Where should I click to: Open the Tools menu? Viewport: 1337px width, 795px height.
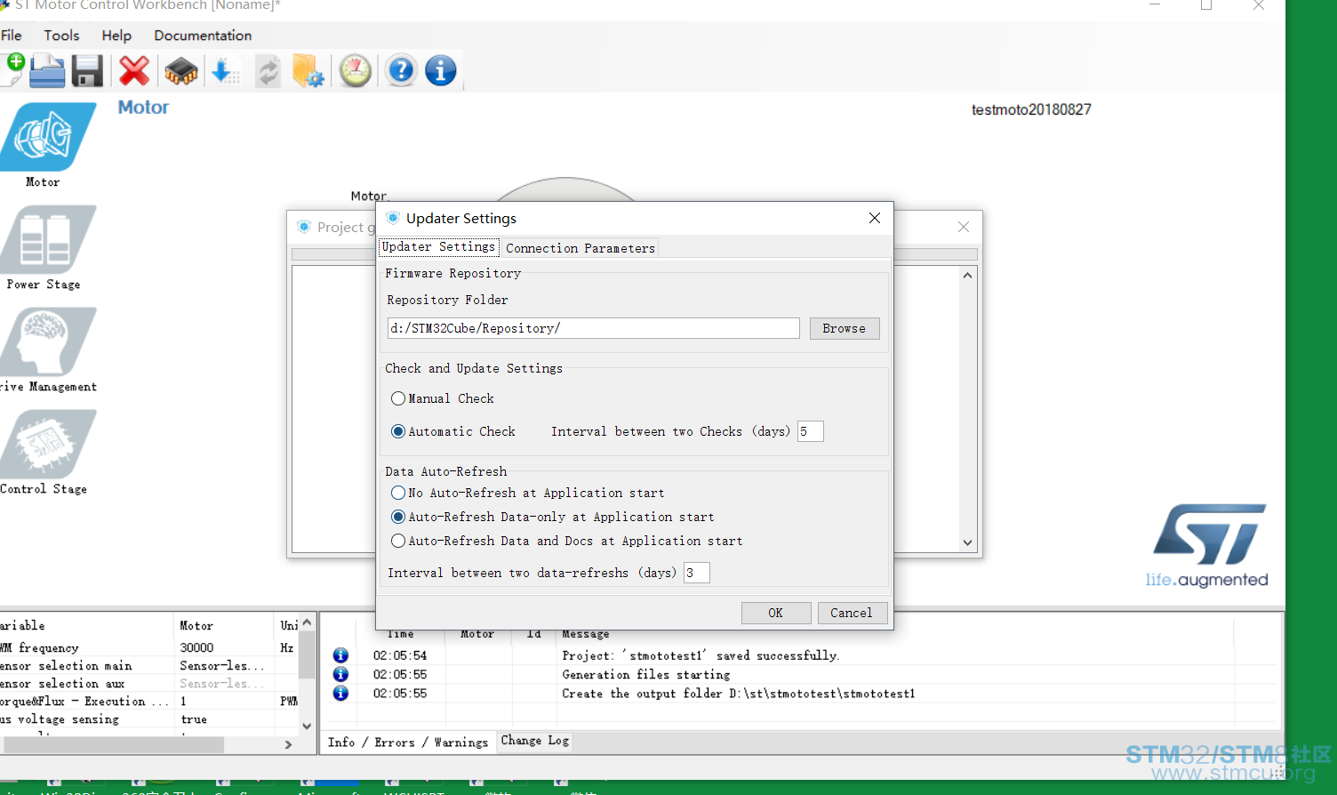[x=61, y=36]
